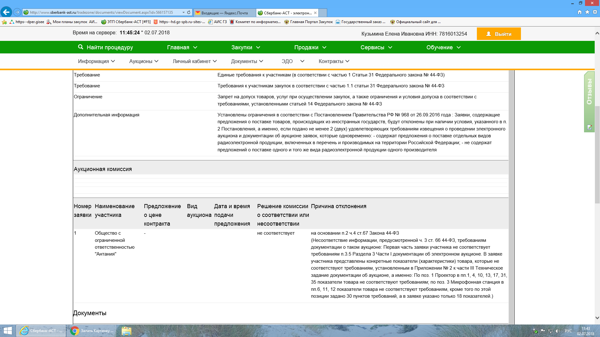Open the Документы submenu

[247, 61]
